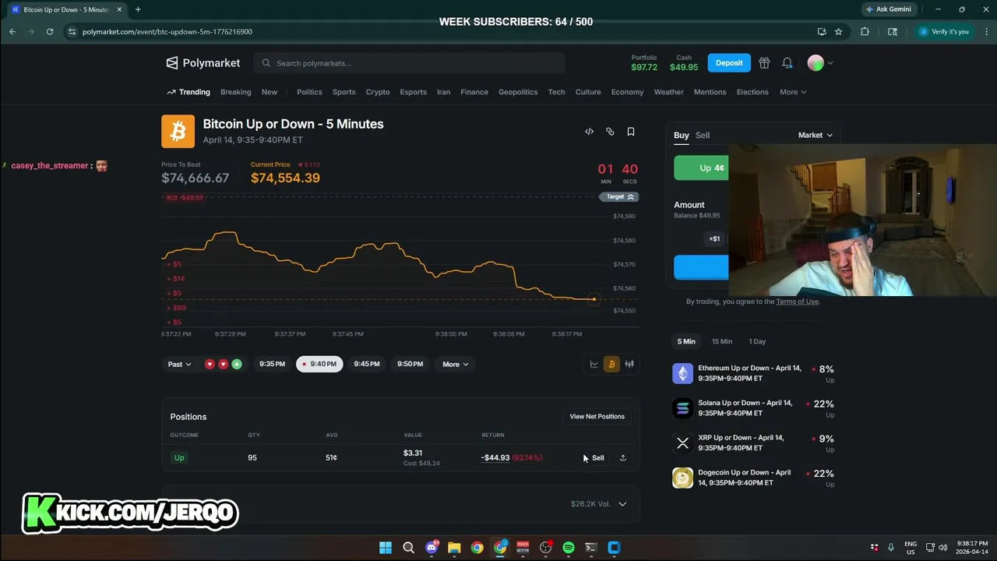Click View Net Positions
The image size is (997, 561).
(x=597, y=416)
